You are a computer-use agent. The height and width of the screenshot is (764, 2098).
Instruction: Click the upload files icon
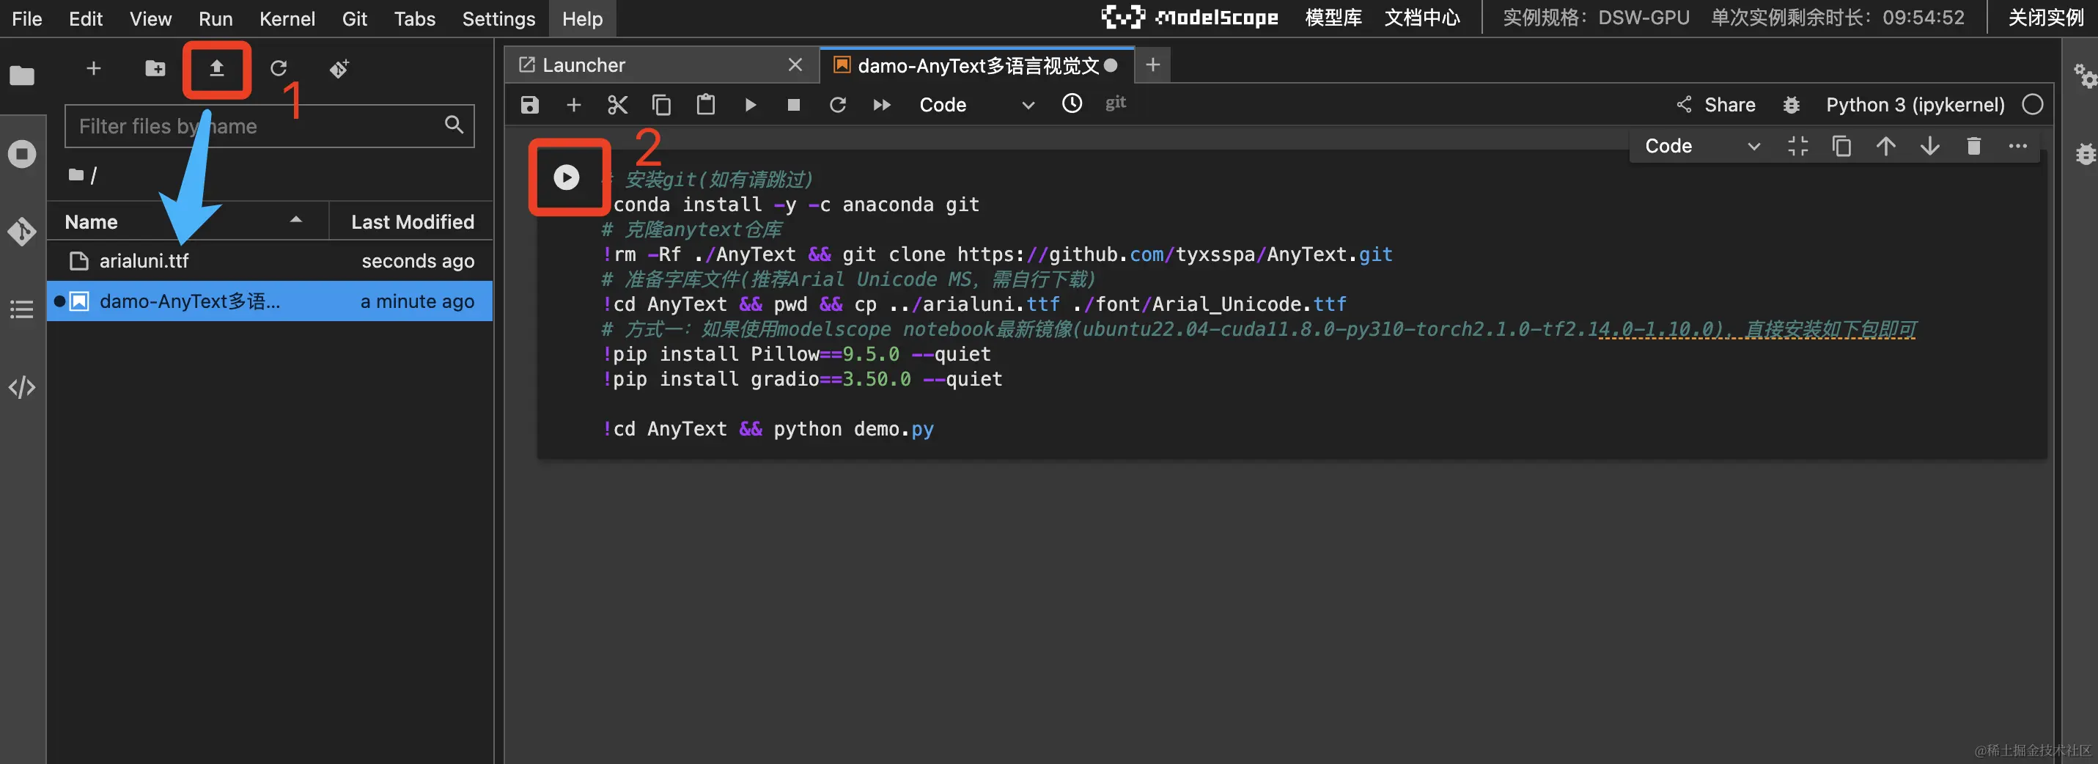[217, 68]
